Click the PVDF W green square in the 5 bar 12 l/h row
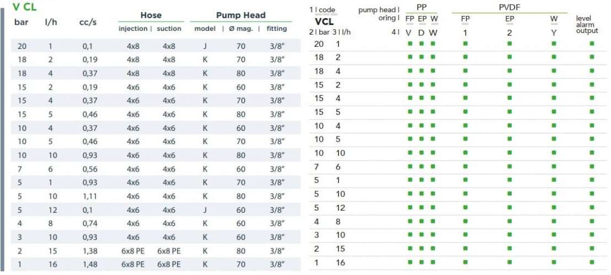Image resolution: width=611 pixels, height=275 pixels. pos(554,208)
